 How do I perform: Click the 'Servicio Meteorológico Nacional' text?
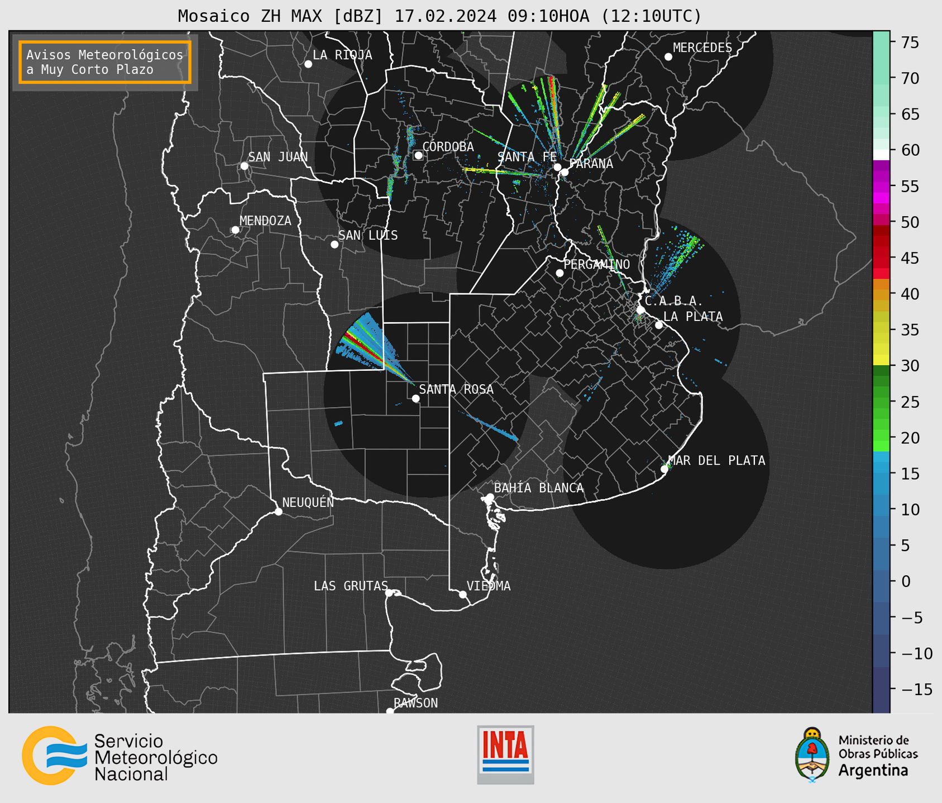coord(156,758)
